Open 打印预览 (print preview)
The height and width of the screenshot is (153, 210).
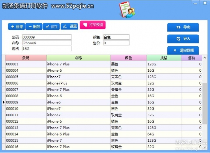coord(92,25)
